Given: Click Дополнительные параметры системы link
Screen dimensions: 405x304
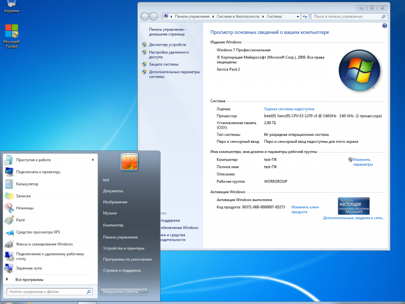Looking at the screenshot, I should [174, 74].
